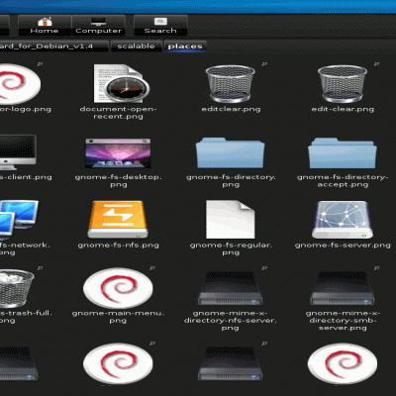396x396 pixels.
Task: Select the orange gnome-fs-nfs.png drive icon
Action: (x=118, y=220)
